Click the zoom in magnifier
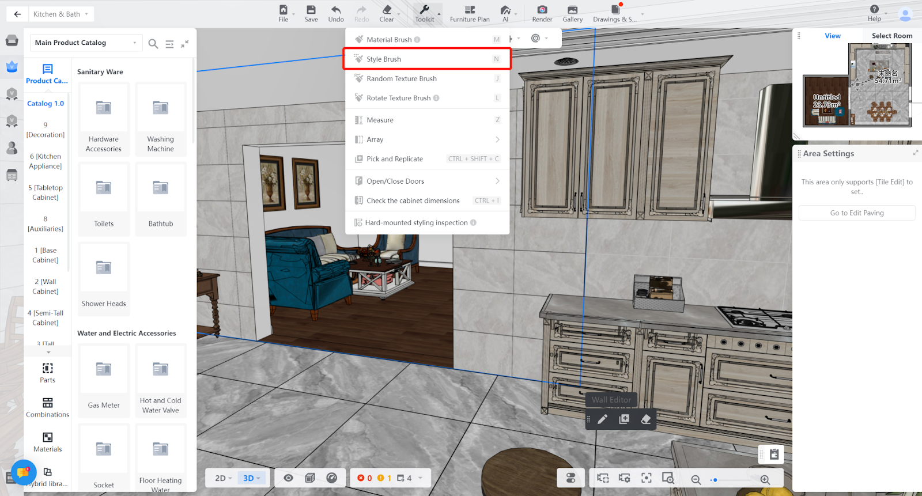This screenshot has width=922, height=496. [x=765, y=479]
